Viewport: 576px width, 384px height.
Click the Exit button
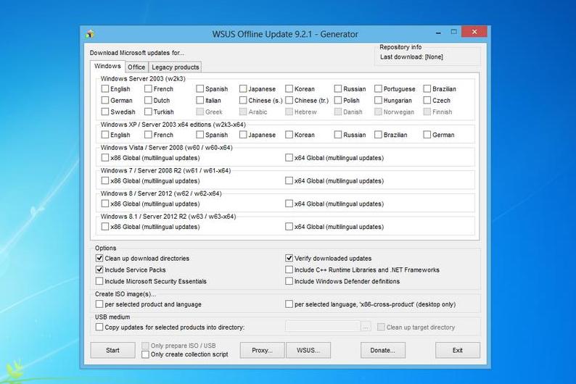coord(458,350)
